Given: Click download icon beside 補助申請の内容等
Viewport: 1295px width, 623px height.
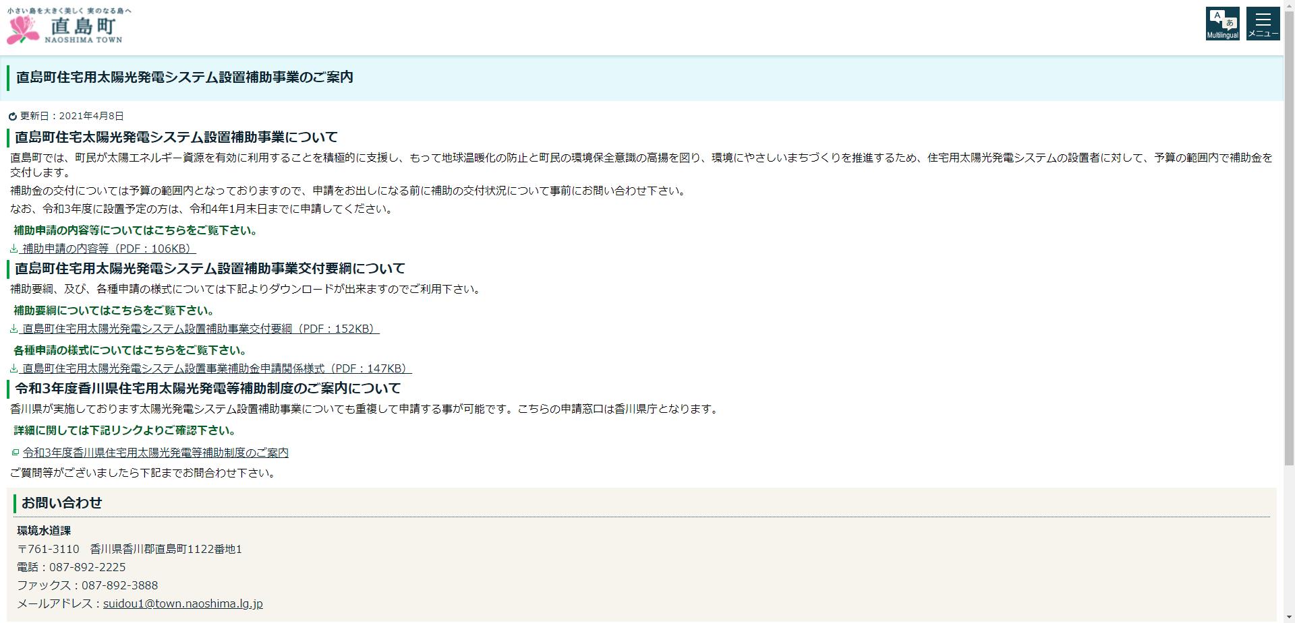Looking at the screenshot, I should [x=13, y=249].
